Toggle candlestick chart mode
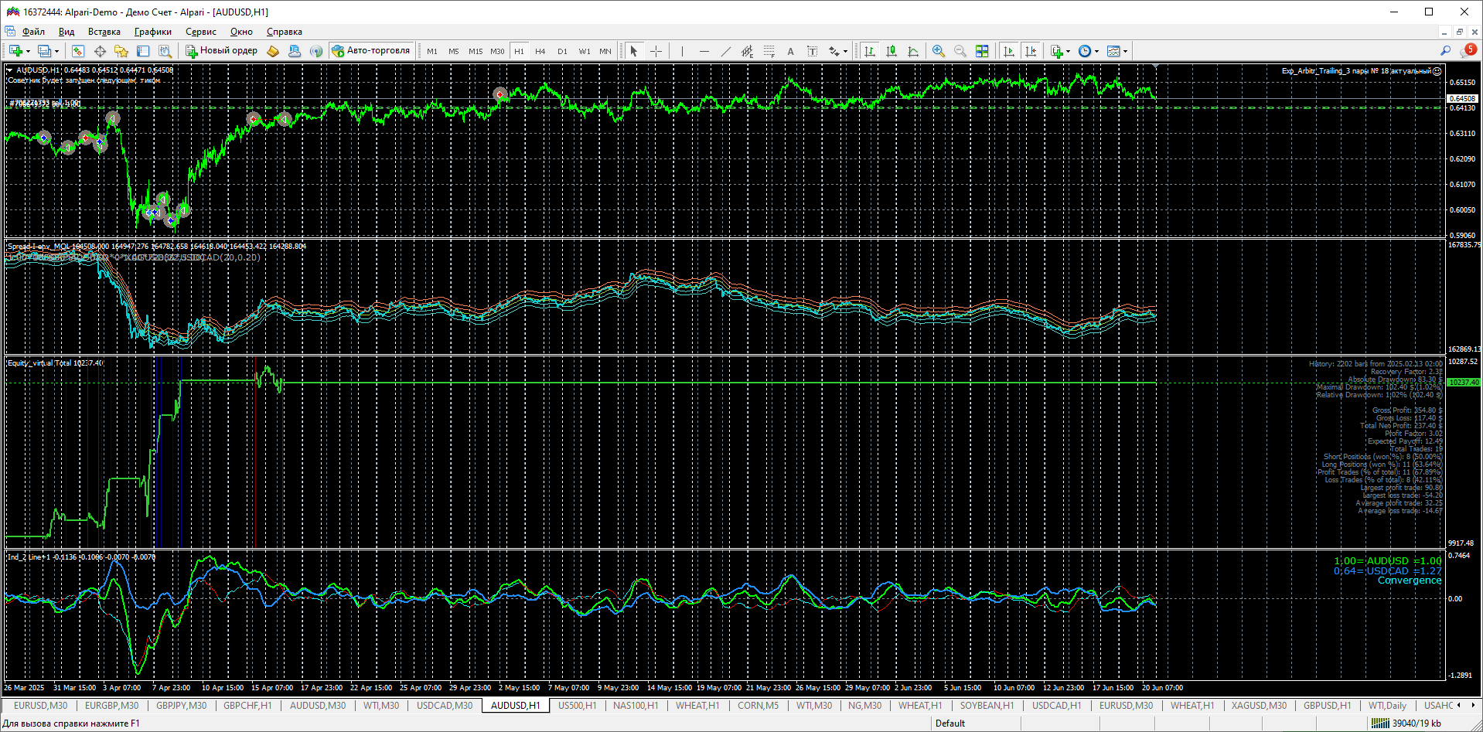 892,51
